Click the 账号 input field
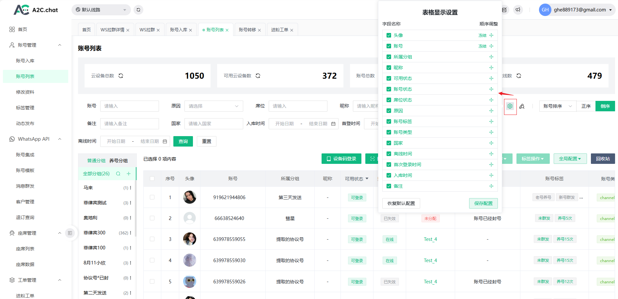The image size is (618, 299). (x=129, y=106)
